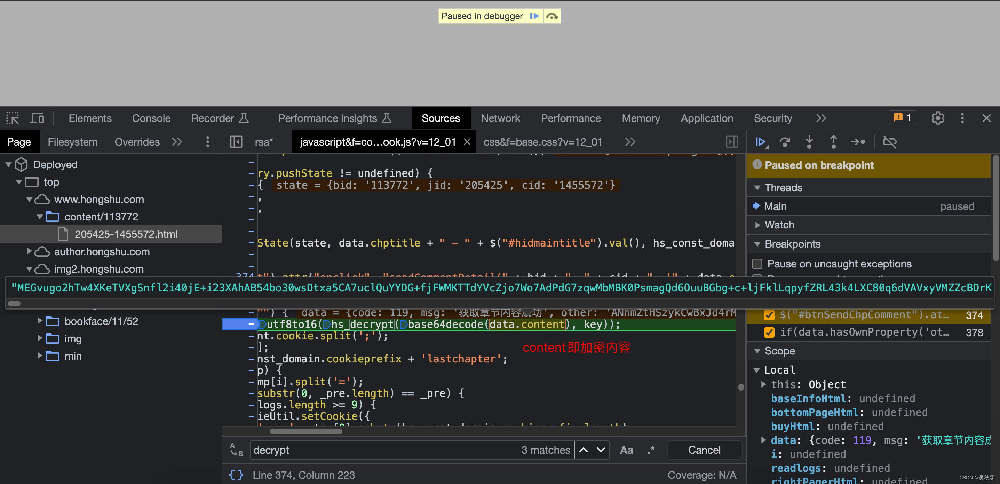Screen dimensions: 1000x484
Task: Collapse img2.hongshu.com domain node
Action: (x=29, y=269)
